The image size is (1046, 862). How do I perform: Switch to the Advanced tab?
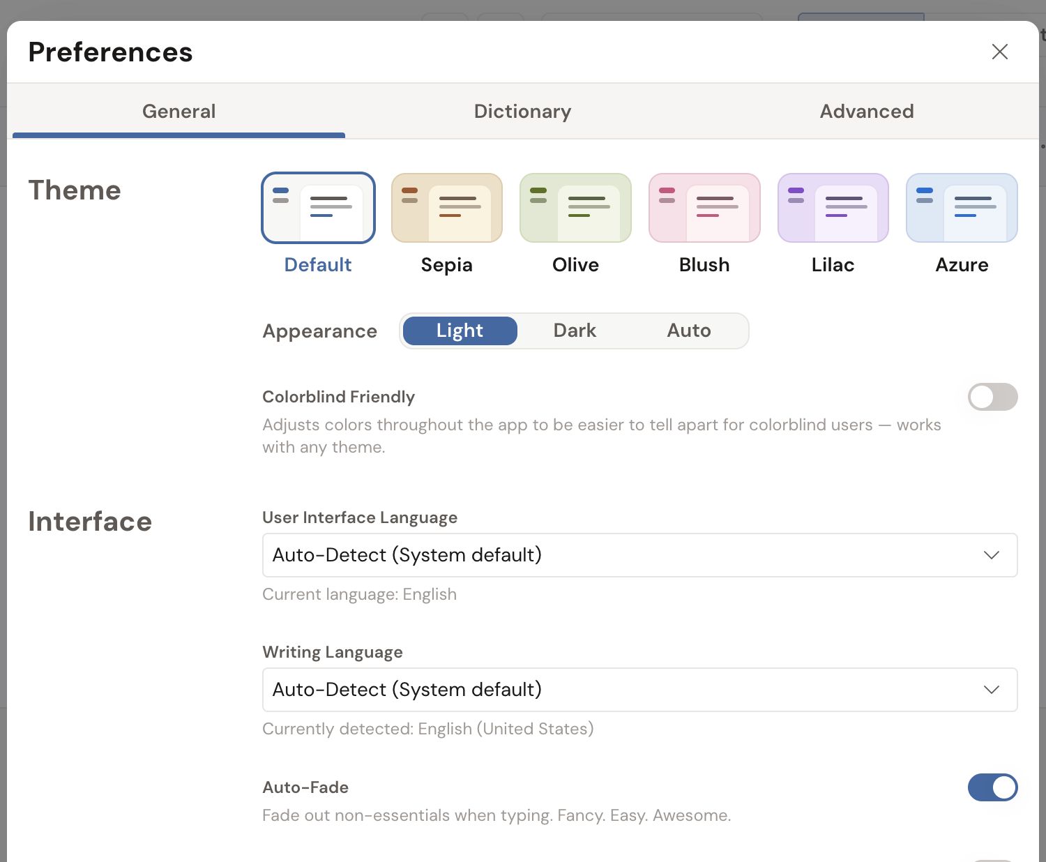(x=866, y=112)
